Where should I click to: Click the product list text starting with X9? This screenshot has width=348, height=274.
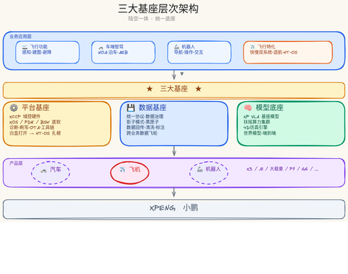[x=283, y=169]
